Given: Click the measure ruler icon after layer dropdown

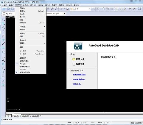Looking at the screenshot, I should (93, 9).
